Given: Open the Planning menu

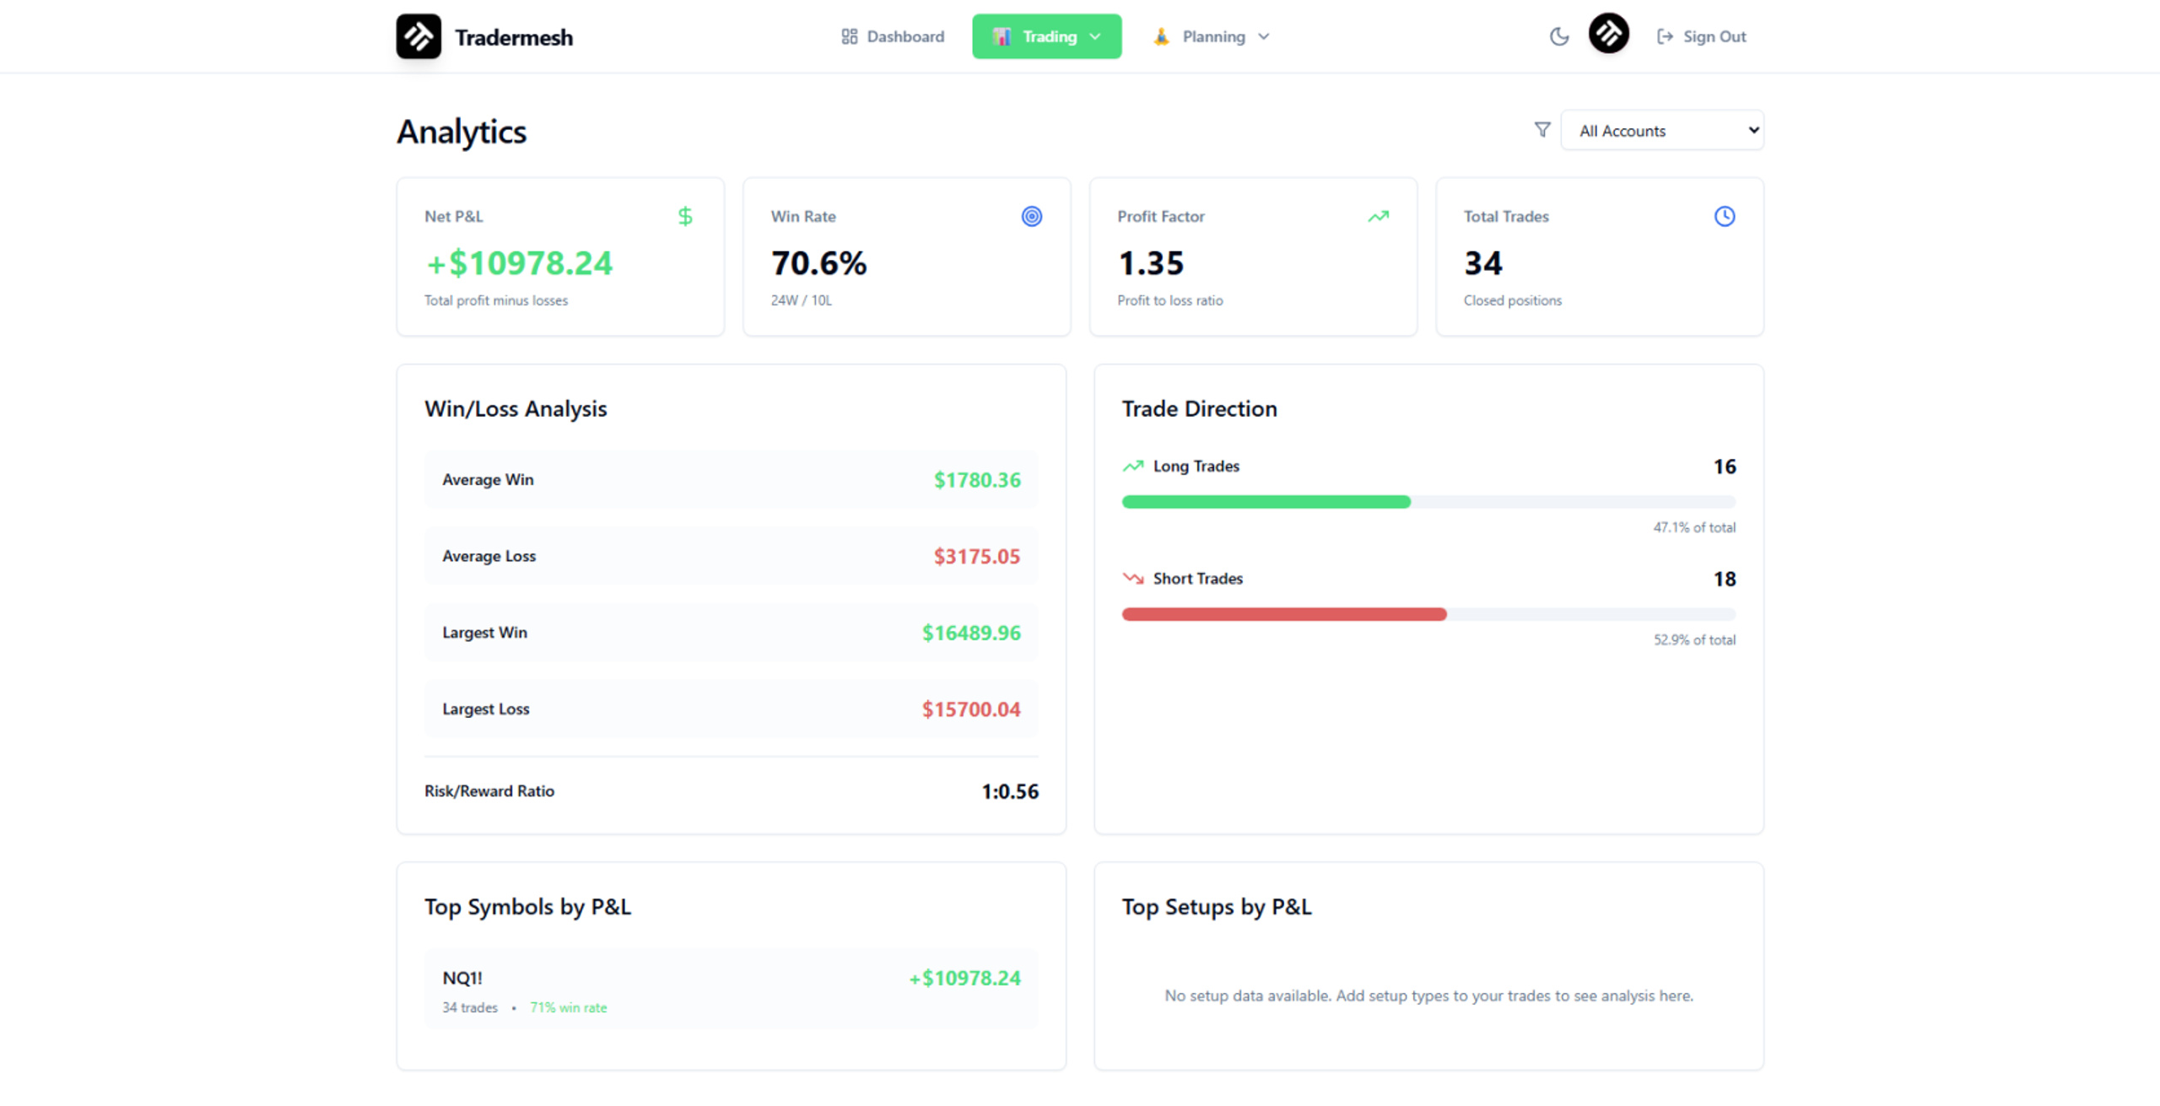Looking at the screenshot, I should pos(1212,36).
